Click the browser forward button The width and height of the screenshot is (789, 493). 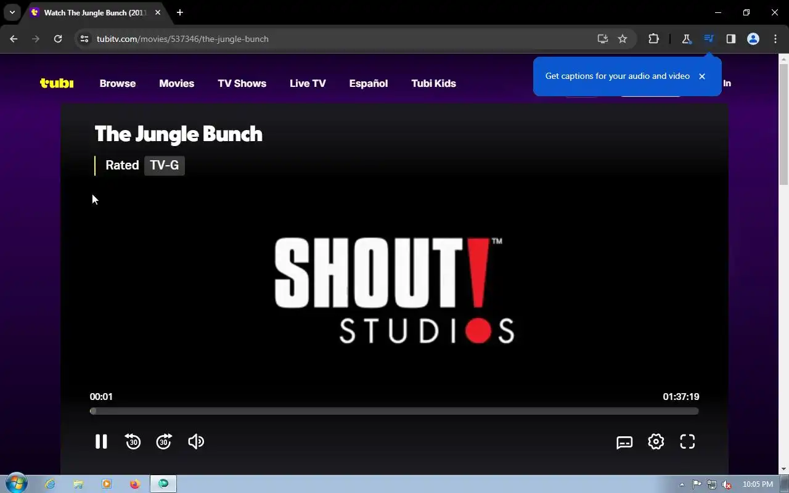pyautogui.click(x=36, y=39)
